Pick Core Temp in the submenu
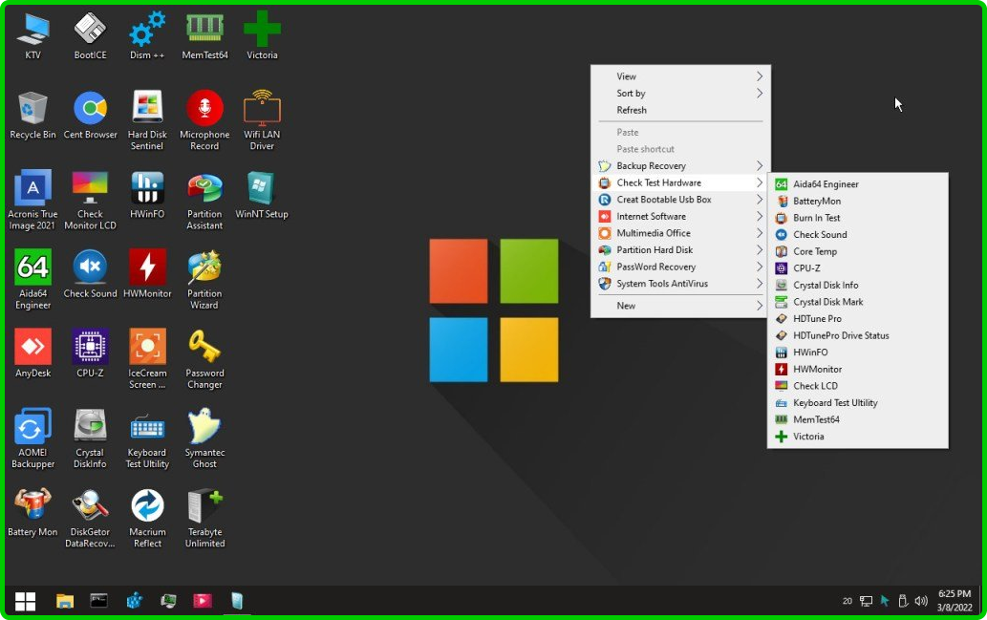Image resolution: width=987 pixels, height=620 pixels. click(857, 251)
